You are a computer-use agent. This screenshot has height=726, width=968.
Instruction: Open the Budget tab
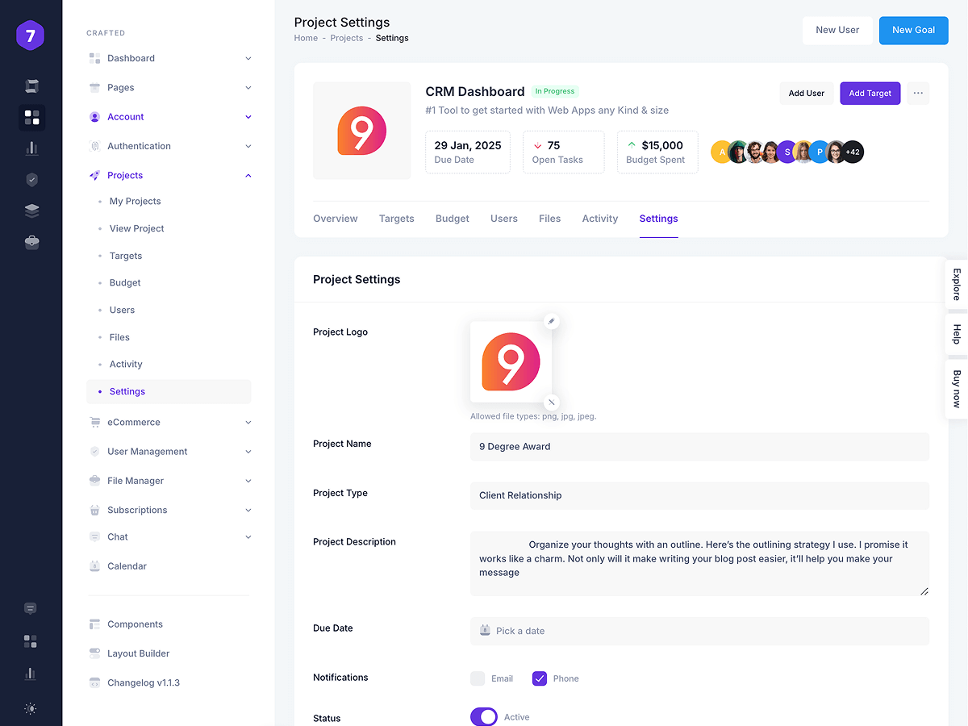point(452,219)
